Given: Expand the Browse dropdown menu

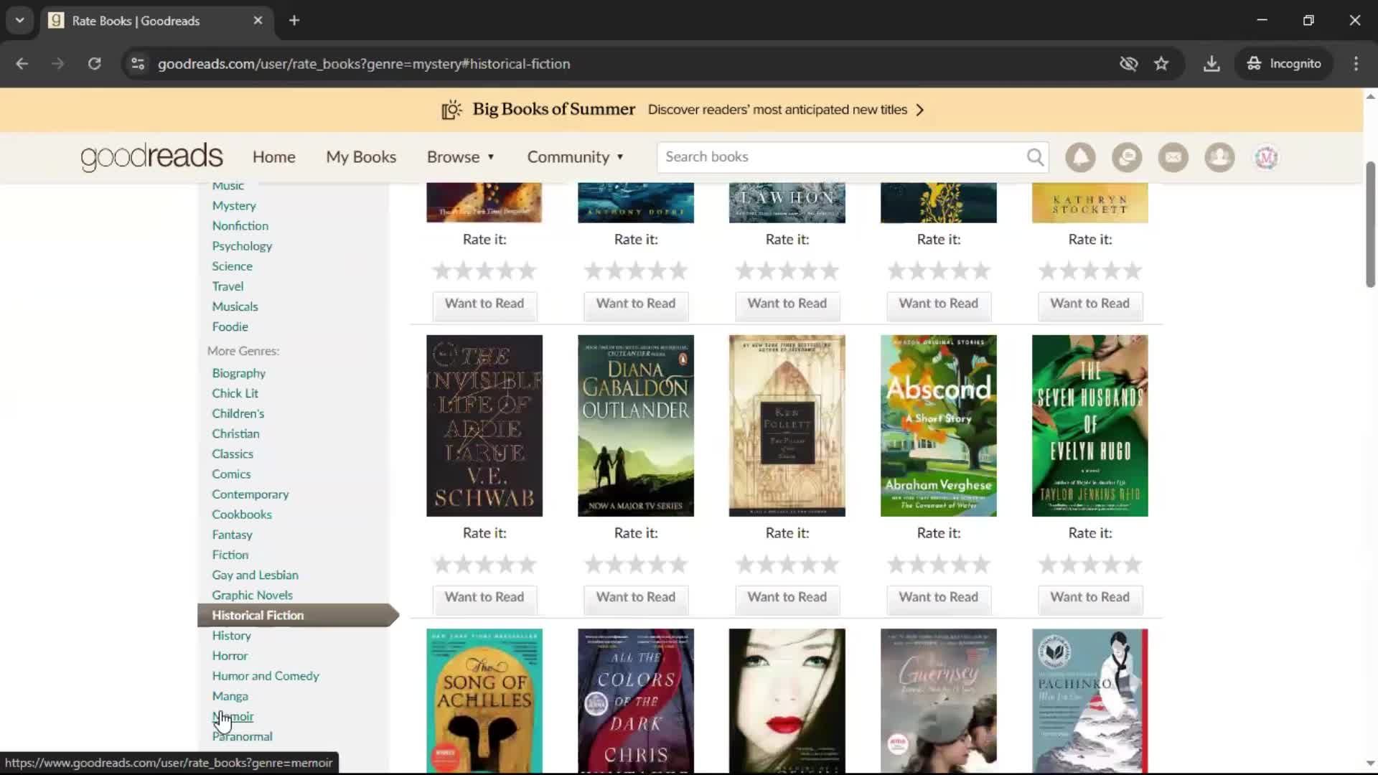Looking at the screenshot, I should pyautogui.click(x=460, y=157).
